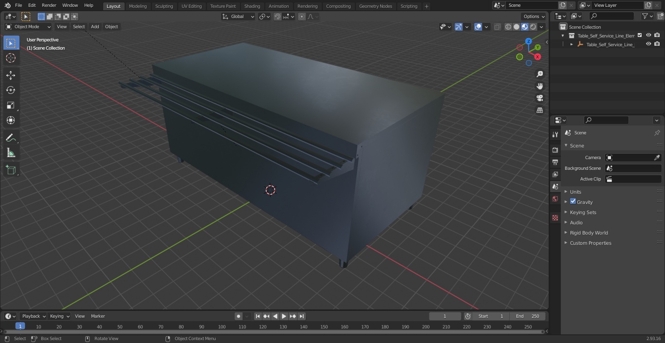Collapse the Table_Self_Service_Line collection tree
Viewport: 665px width, 343px height.
563,36
